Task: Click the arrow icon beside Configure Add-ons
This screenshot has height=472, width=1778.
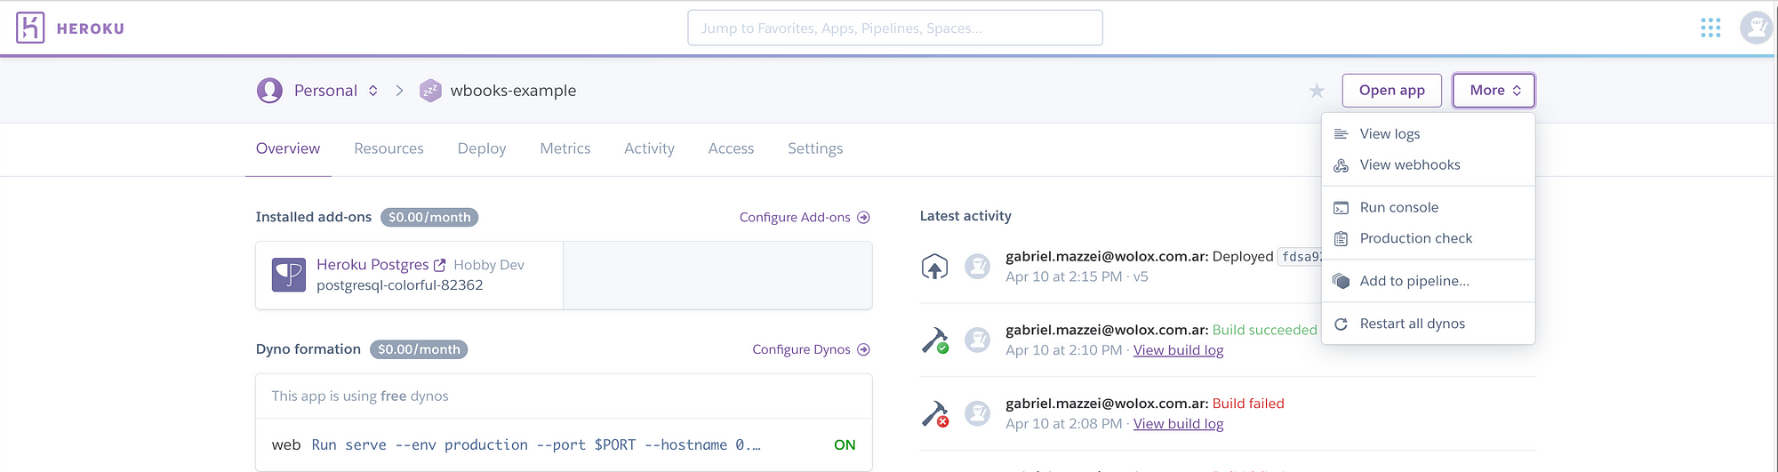Action: 863,218
